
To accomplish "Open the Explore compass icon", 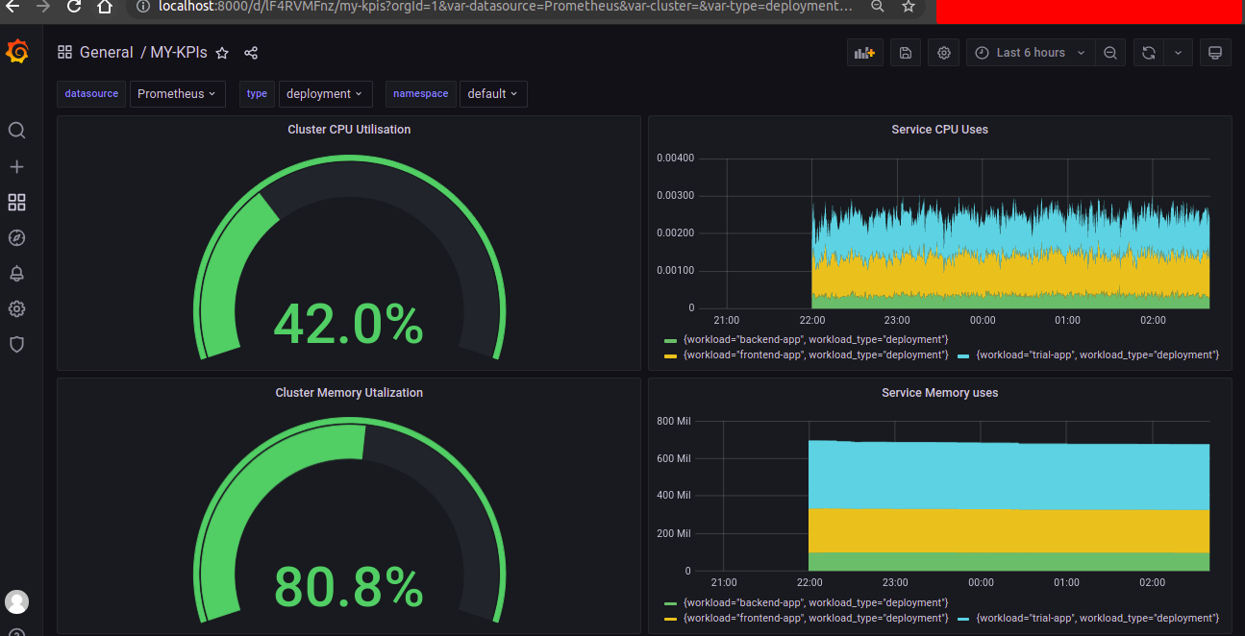I will point(16,238).
